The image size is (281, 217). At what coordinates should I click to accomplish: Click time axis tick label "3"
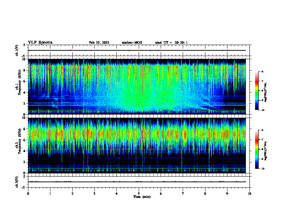[x=94, y=194]
